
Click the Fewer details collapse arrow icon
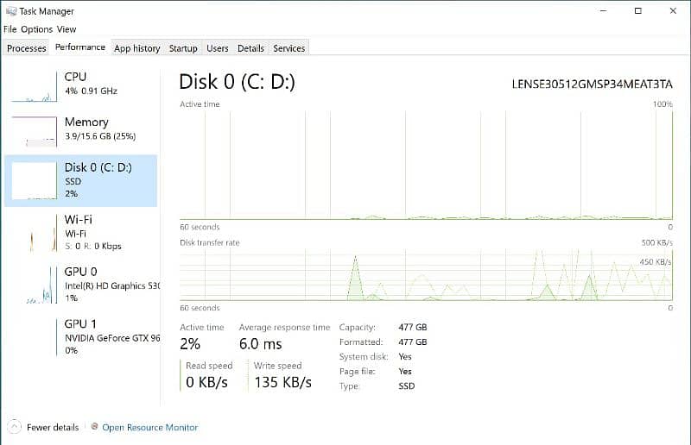pyautogui.click(x=15, y=427)
